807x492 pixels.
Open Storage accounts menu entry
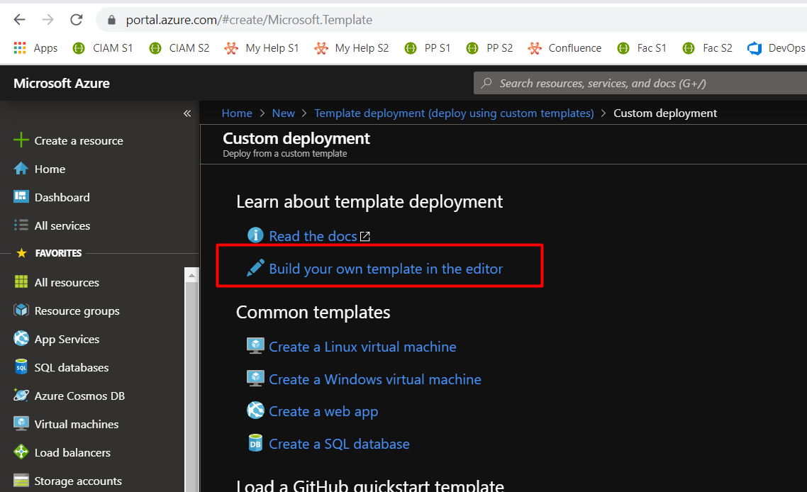tap(78, 481)
